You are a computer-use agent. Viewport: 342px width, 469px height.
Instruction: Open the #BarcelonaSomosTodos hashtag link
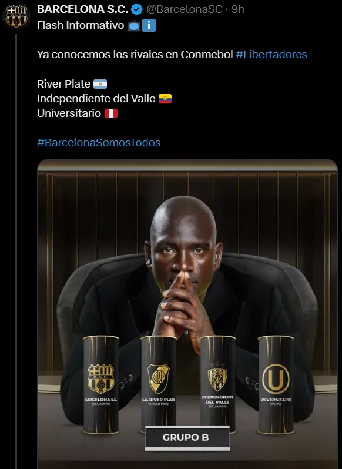point(99,142)
